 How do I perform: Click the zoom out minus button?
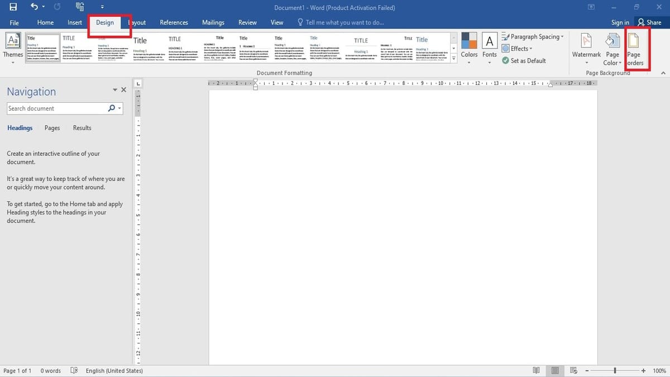pos(586,371)
